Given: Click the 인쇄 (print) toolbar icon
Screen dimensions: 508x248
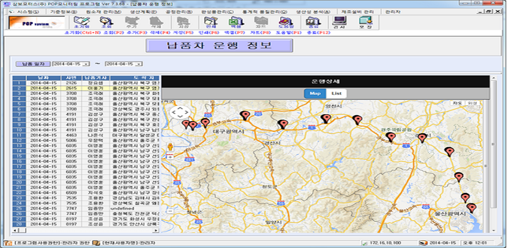Looking at the screenshot, I should (x=211, y=22).
